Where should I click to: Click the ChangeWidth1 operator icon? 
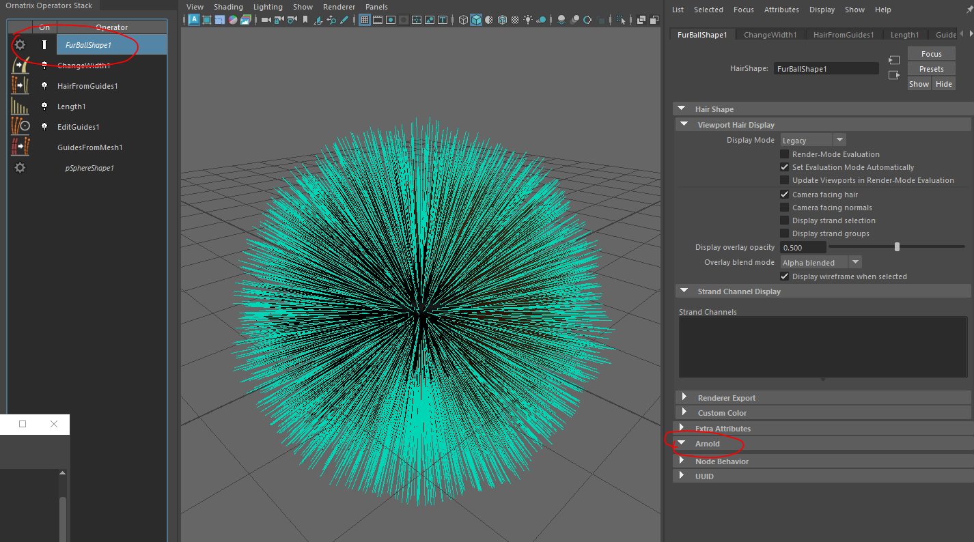click(x=20, y=66)
